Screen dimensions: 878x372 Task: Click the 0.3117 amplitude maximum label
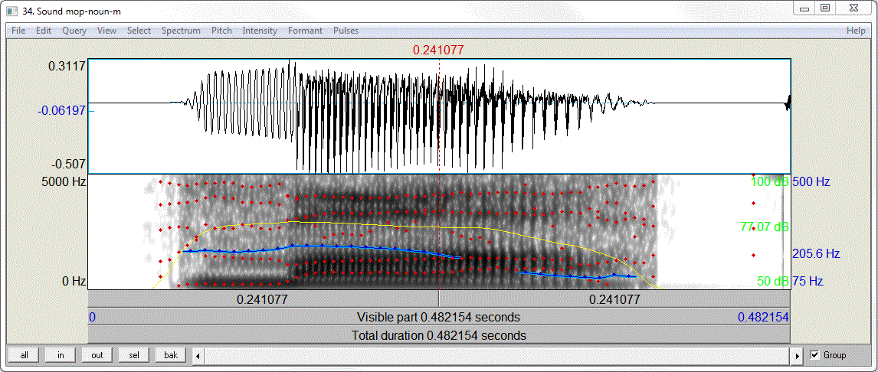pyautogui.click(x=67, y=66)
